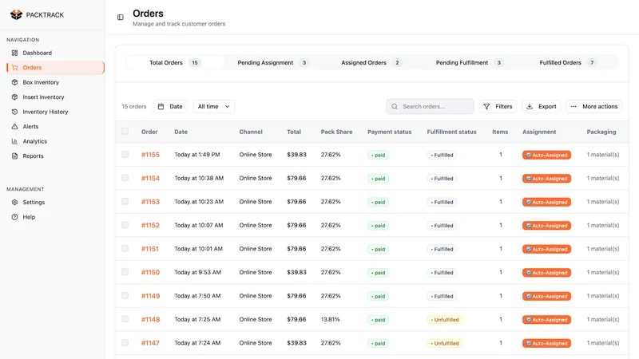Image resolution: width=639 pixels, height=359 pixels.
Task: Click the ellipsis icon in More actions
Action: point(574,106)
